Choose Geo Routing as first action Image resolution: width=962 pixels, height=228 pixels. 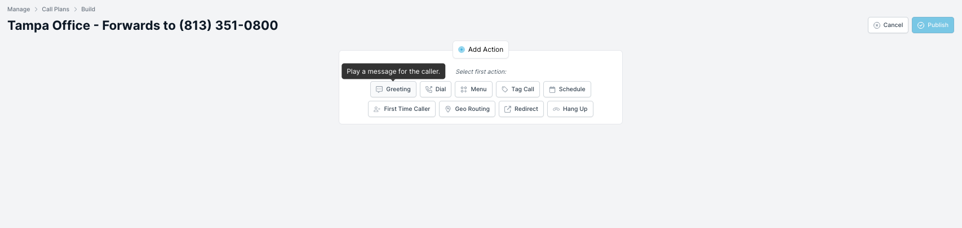click(467, 109)
